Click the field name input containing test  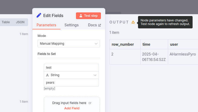tap(71, 68)
